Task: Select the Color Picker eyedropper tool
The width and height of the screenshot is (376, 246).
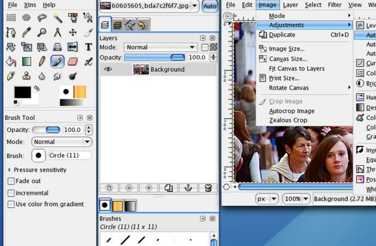Action: pos(27,32)
